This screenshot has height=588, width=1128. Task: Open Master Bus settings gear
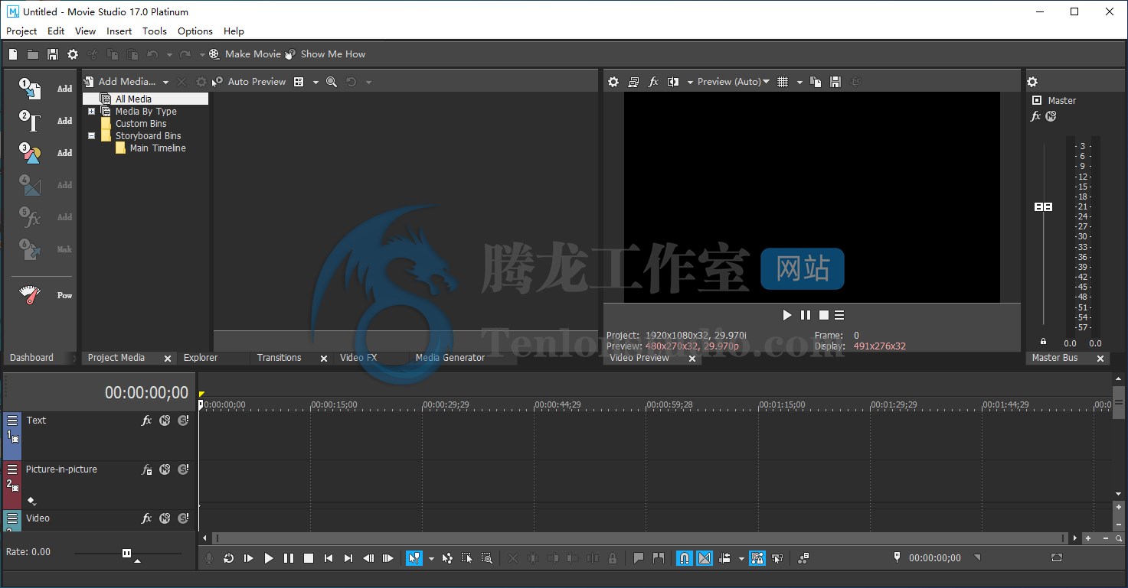tap(1032, 82)
